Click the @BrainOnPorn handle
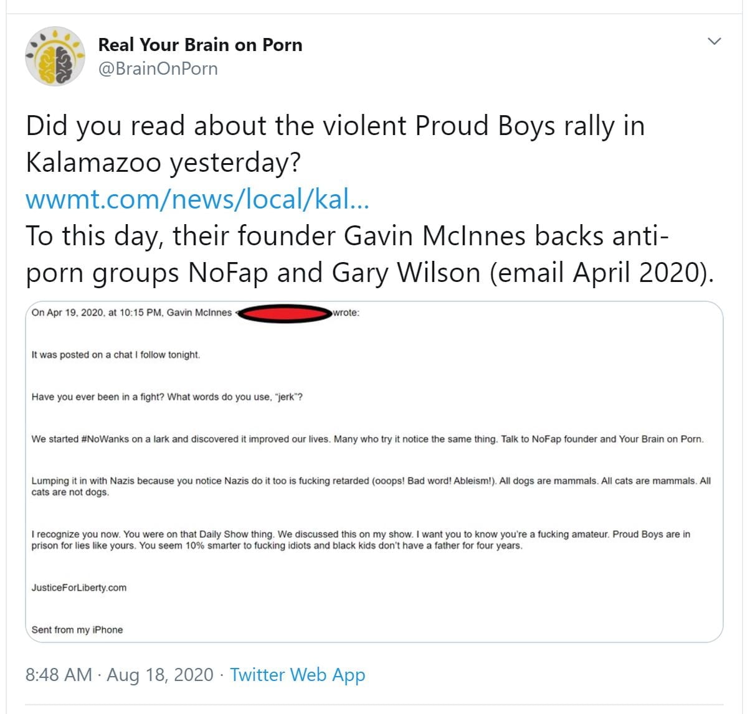This screenshot has height=714, width=750. pos(158,68)
